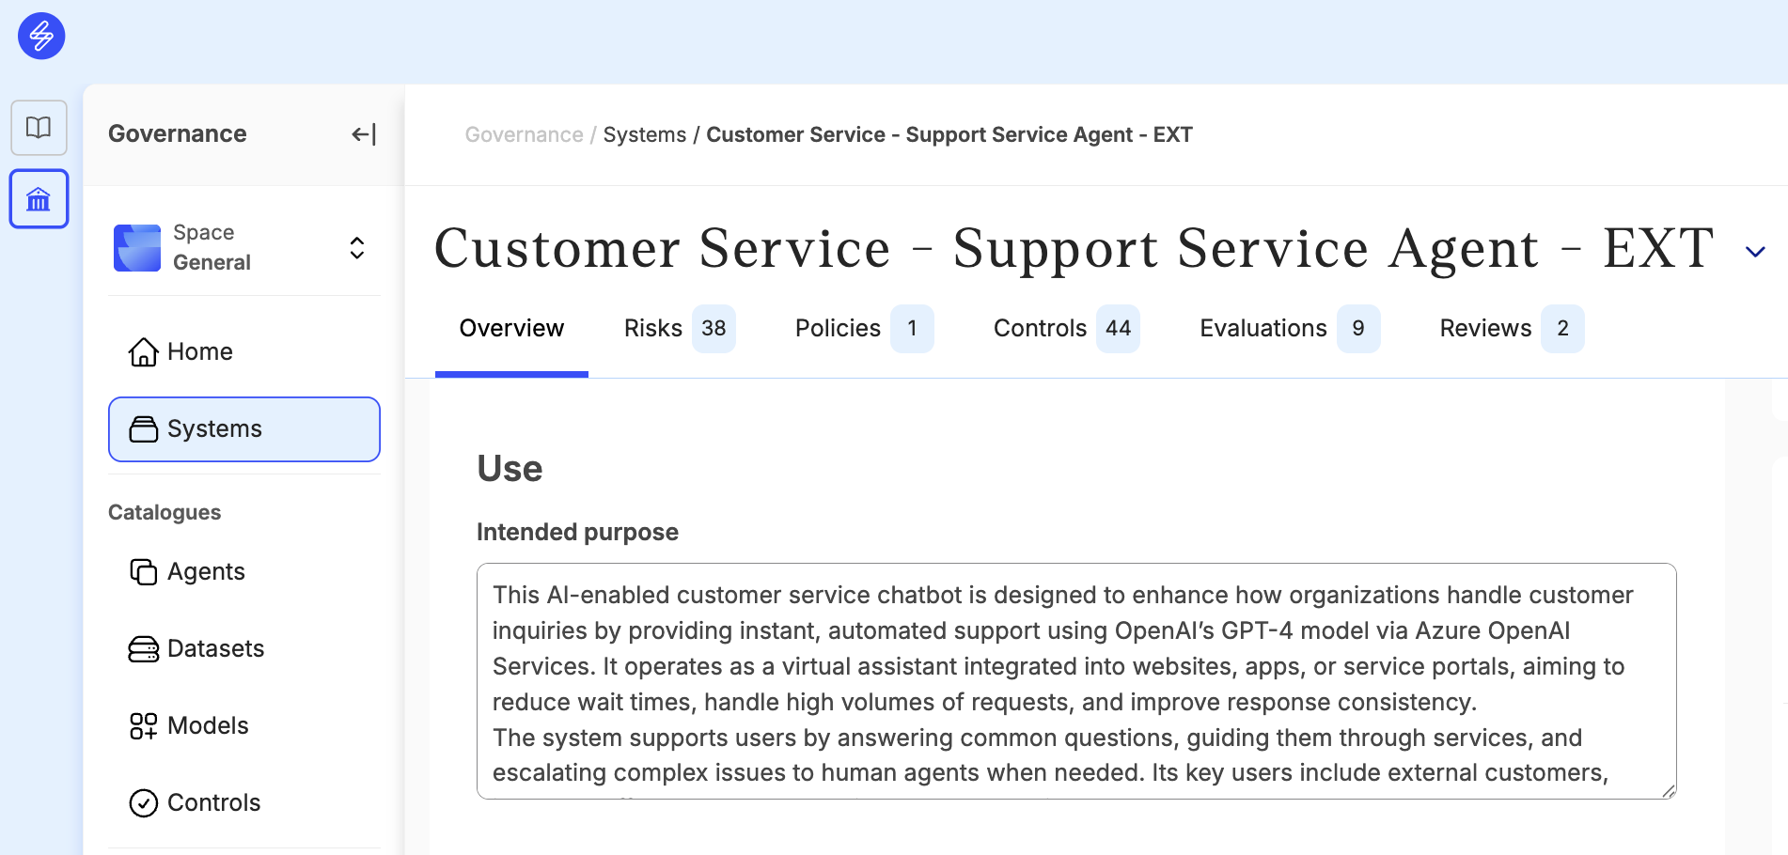Screen dimensions: 1788x855
Task: Click the Datasets stack icon
Action: click(x=143, y=648)
